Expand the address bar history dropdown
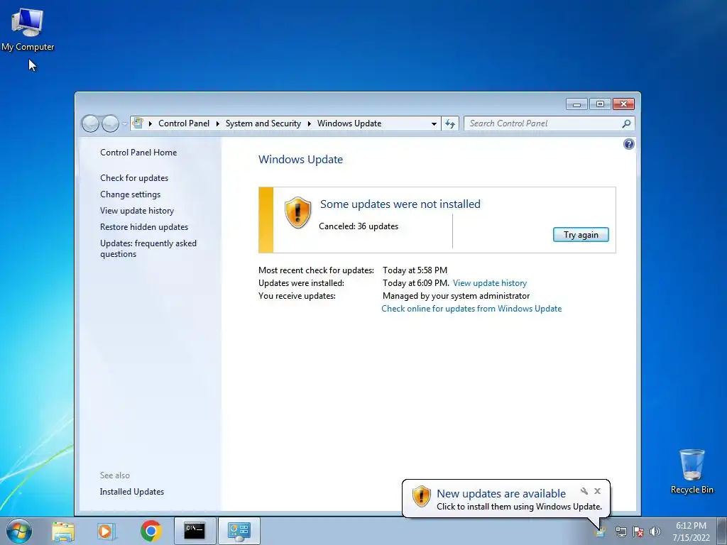The height and width of the screenshot is (545, 727). tap(434, 123)
